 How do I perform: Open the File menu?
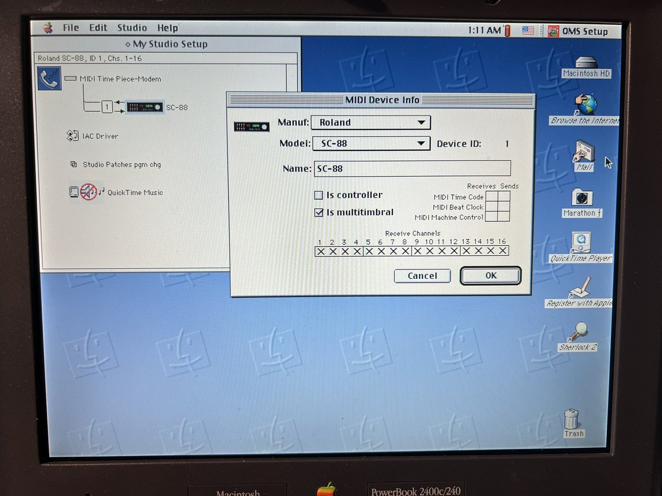coord(71,28)
